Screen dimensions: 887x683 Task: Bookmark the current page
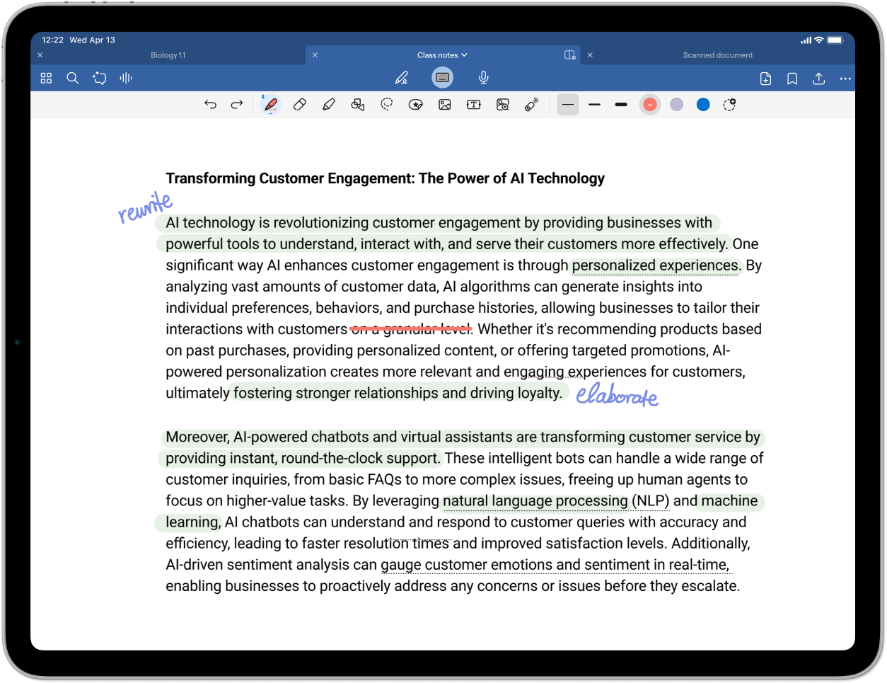792,79
